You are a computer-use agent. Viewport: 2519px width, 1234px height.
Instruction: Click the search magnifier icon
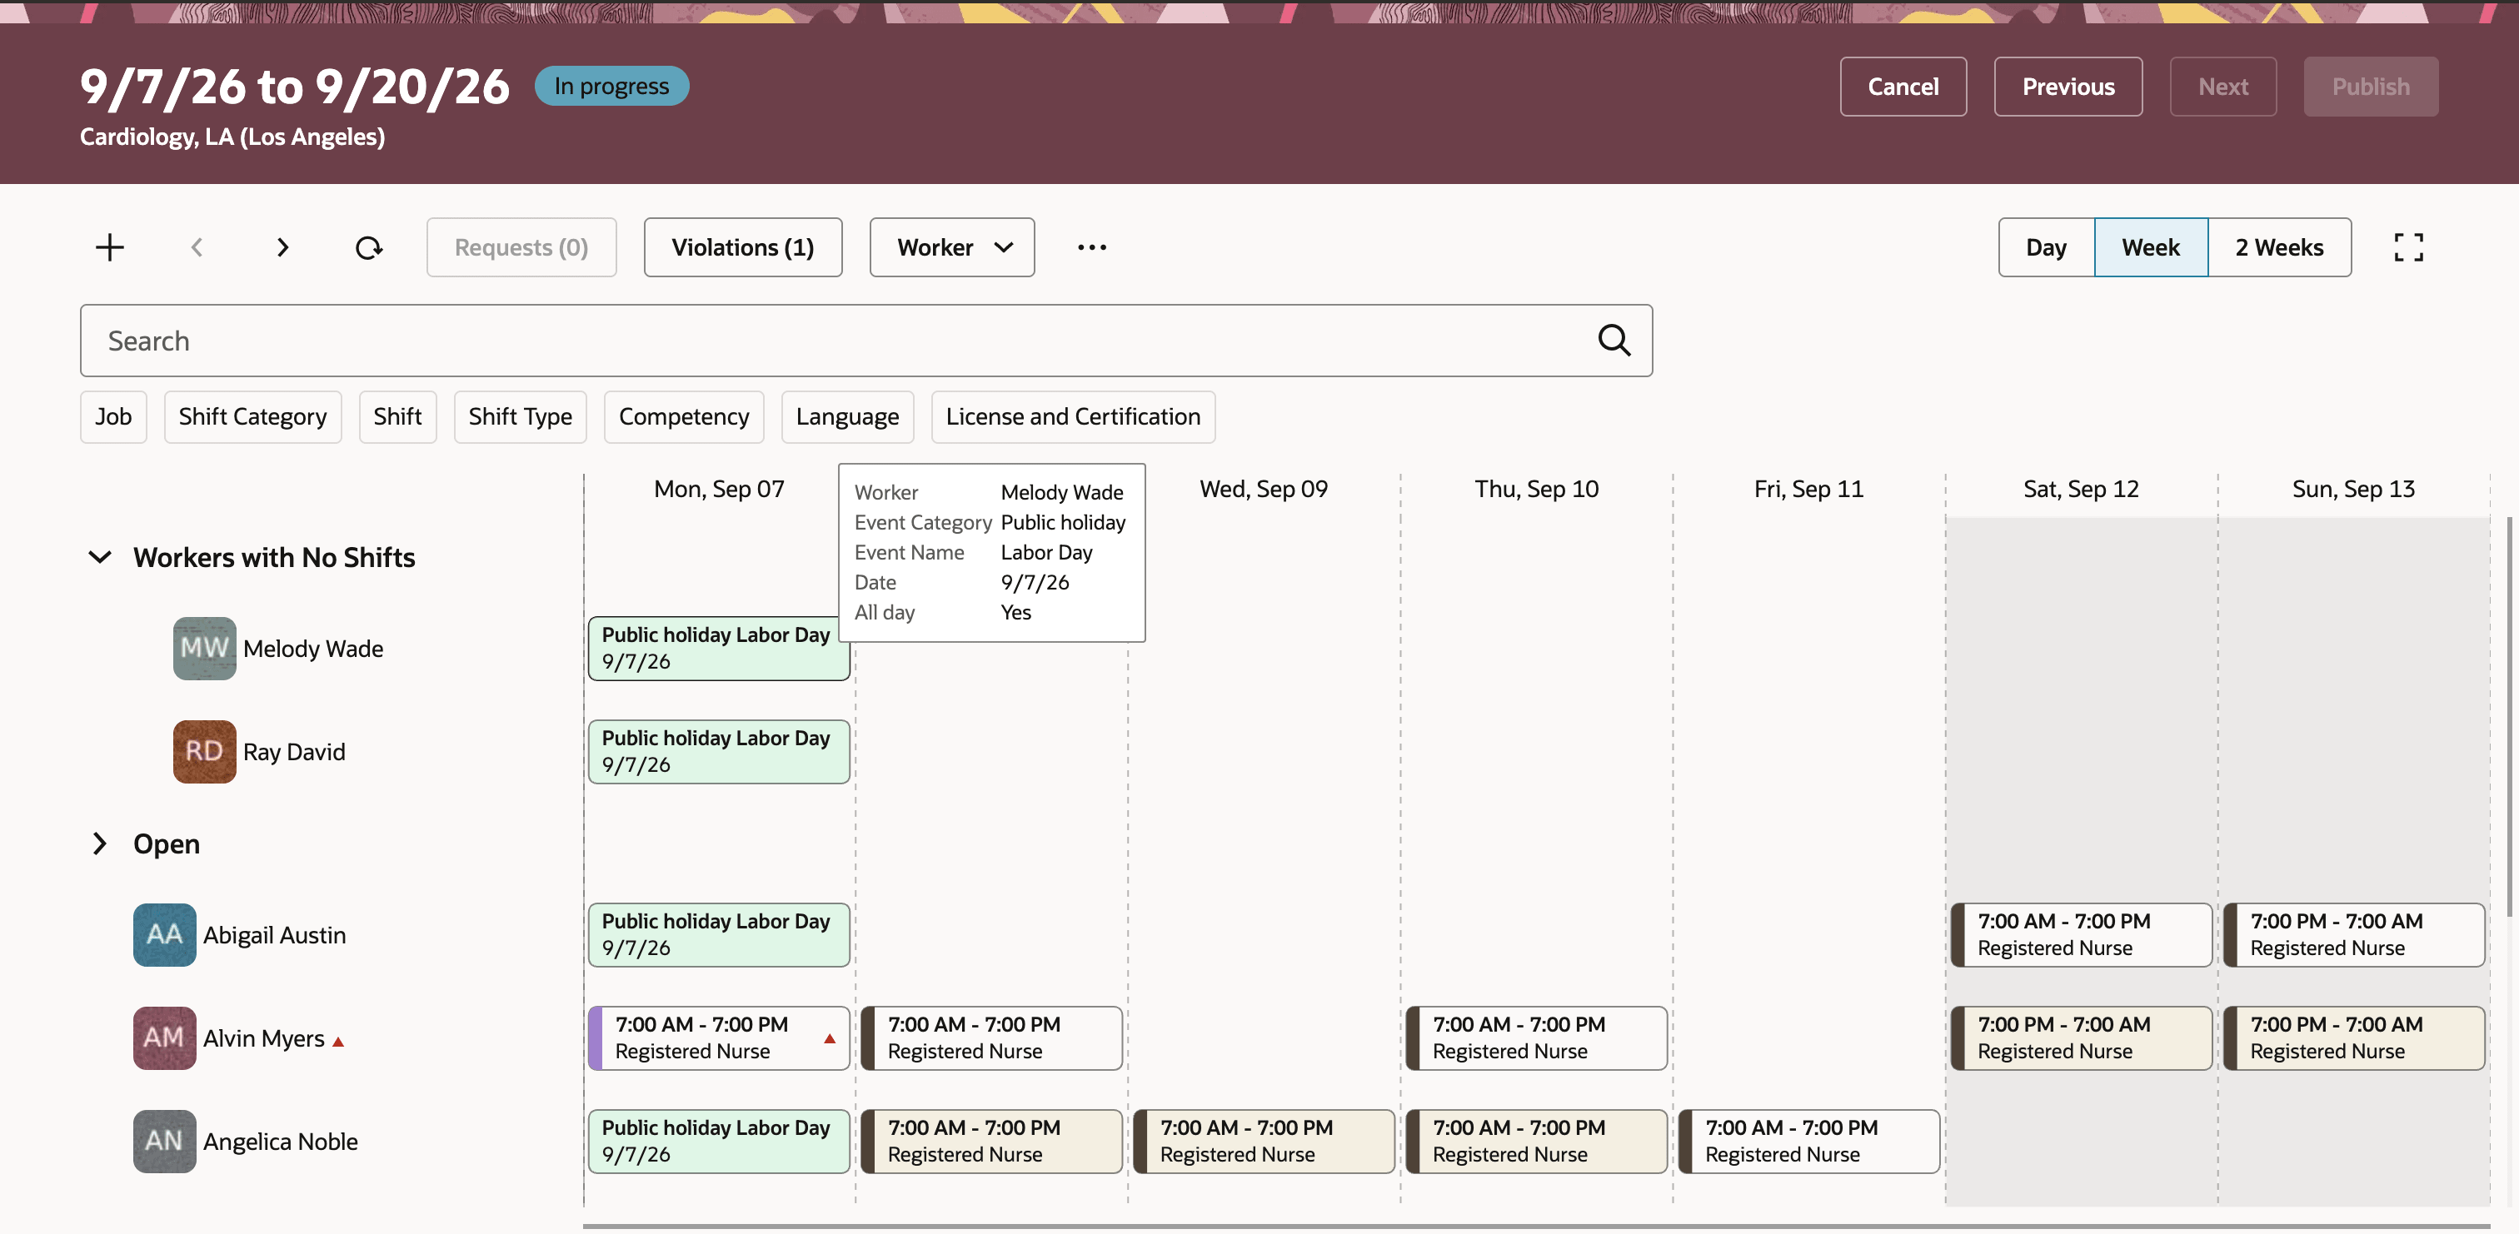pos(1614,341)
